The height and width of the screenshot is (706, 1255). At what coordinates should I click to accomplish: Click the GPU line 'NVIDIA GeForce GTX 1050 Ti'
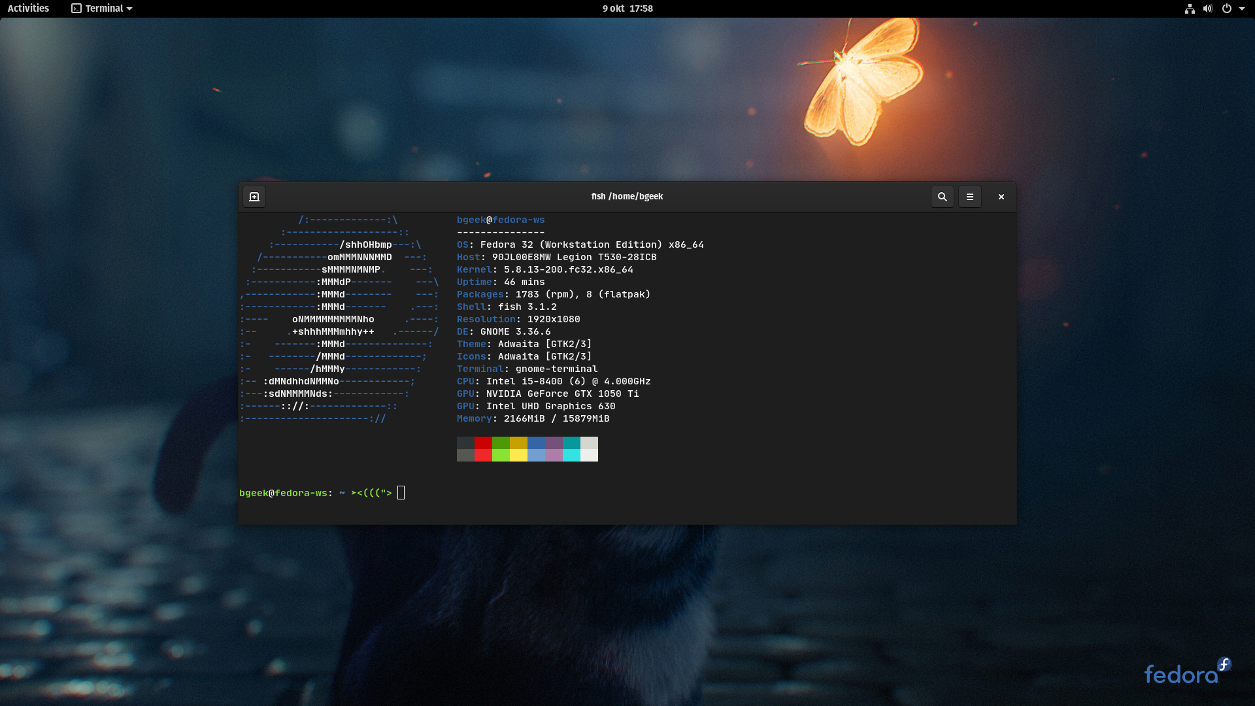click(x=563, y=394)
